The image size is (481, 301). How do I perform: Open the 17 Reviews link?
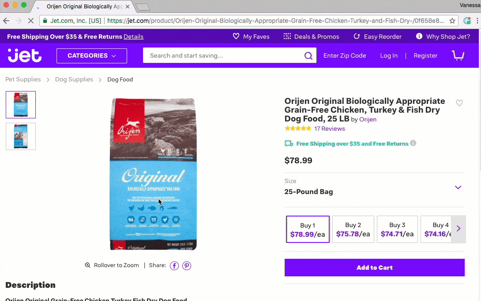click(330, 128)
